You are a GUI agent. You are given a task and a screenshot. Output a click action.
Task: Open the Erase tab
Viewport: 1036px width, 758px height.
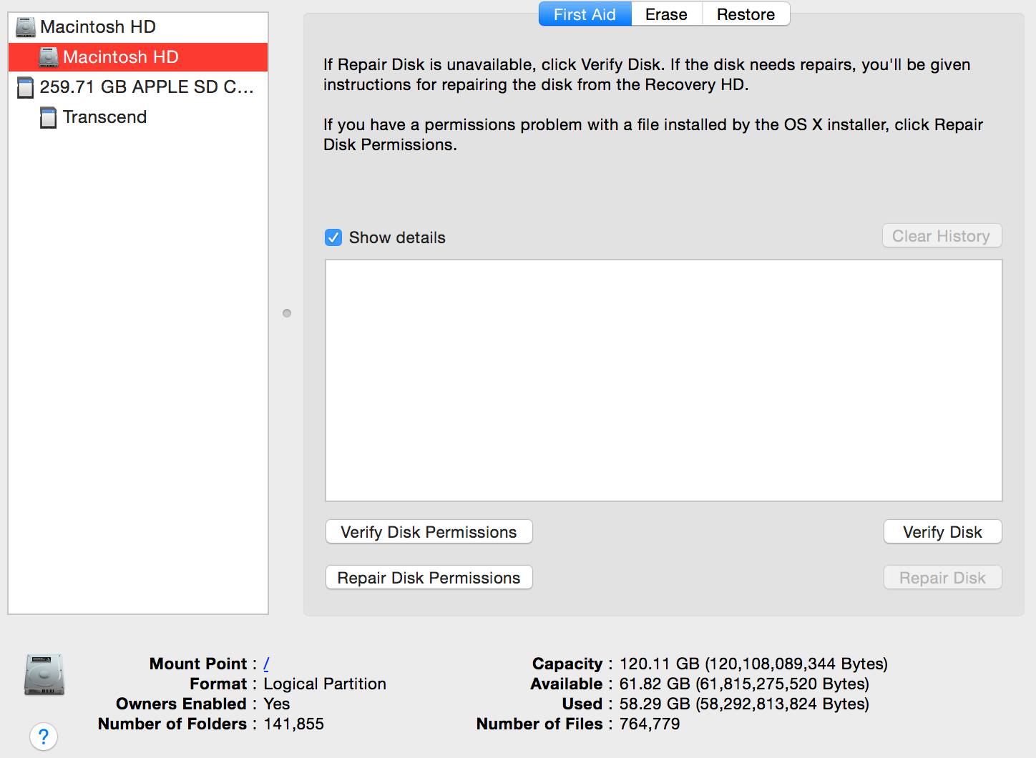click(x=666, y=14)
